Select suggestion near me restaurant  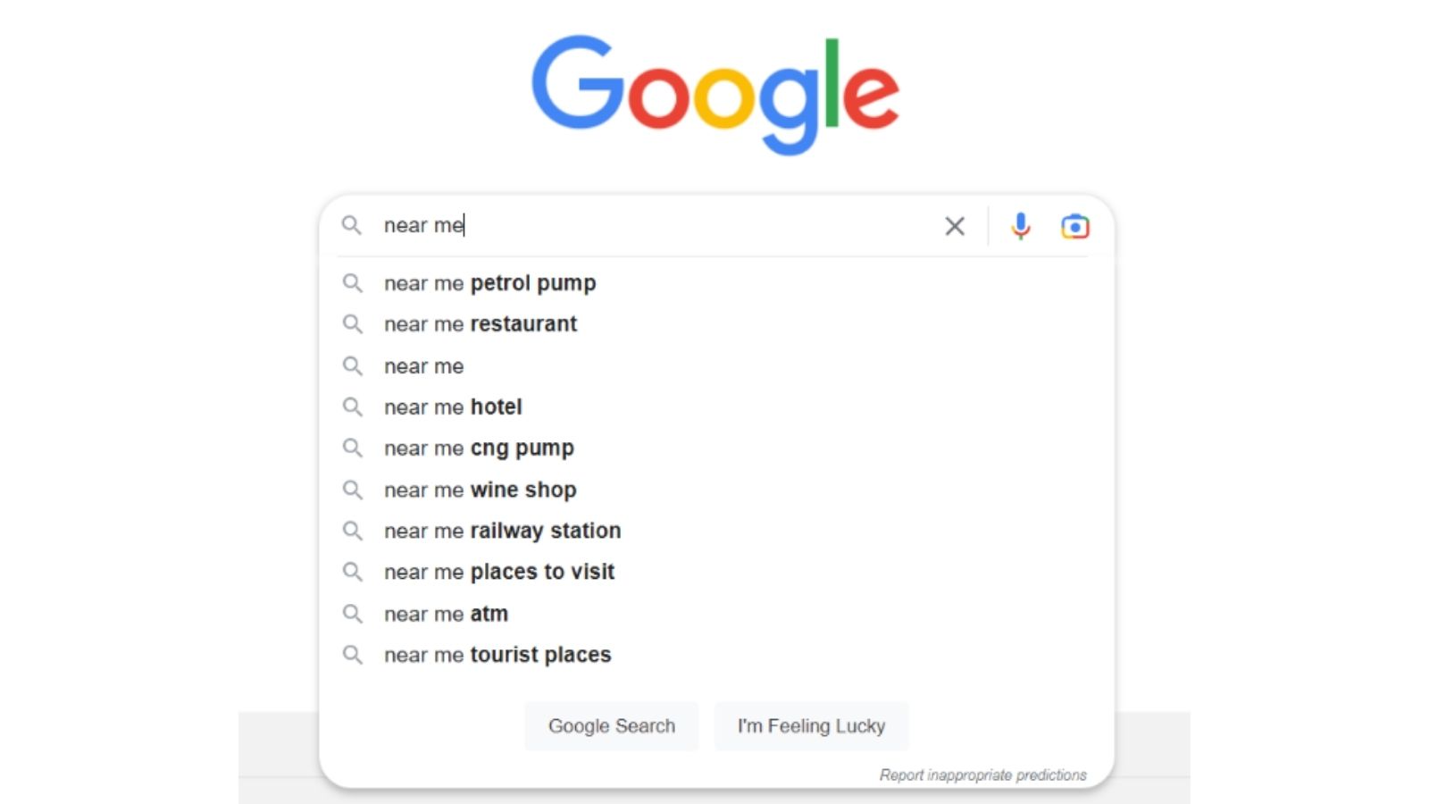pyautogui.click(x=716, y=324)
